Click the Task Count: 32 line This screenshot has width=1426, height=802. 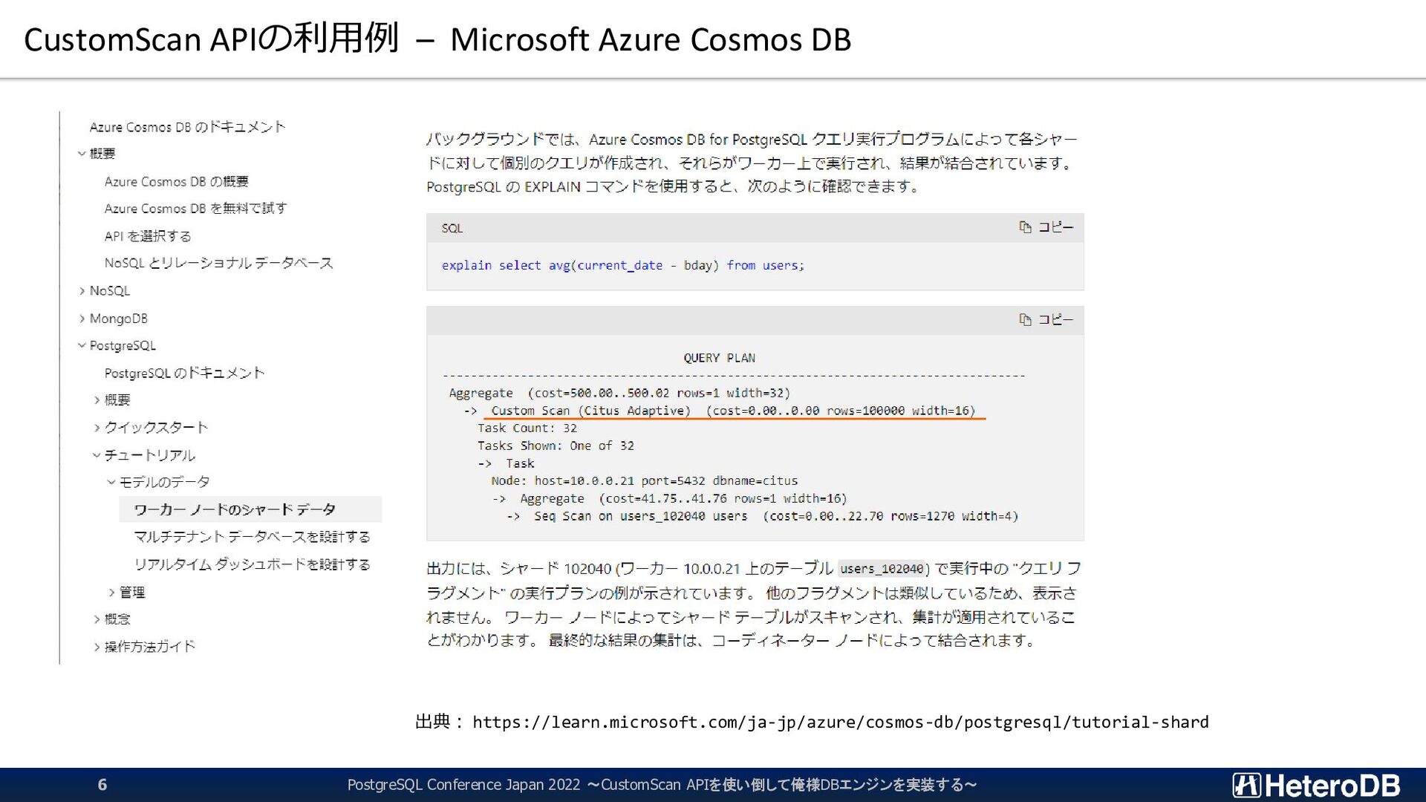(x=527, y=428)
